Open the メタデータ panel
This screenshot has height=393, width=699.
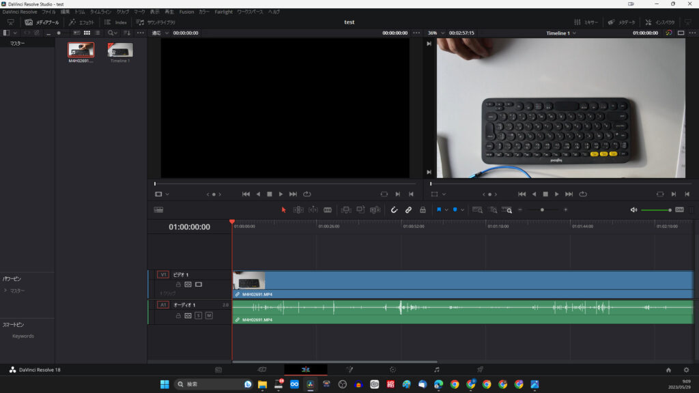[x=621, y=23]
